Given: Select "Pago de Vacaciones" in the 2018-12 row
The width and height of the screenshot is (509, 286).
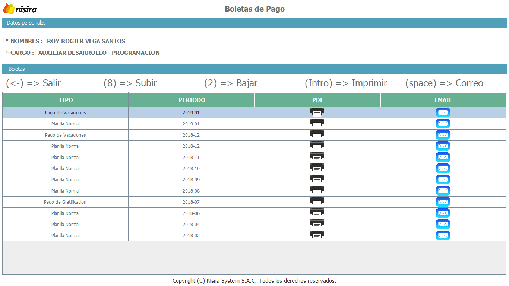Looking at the screenshot, I should (x=66, y=135).
